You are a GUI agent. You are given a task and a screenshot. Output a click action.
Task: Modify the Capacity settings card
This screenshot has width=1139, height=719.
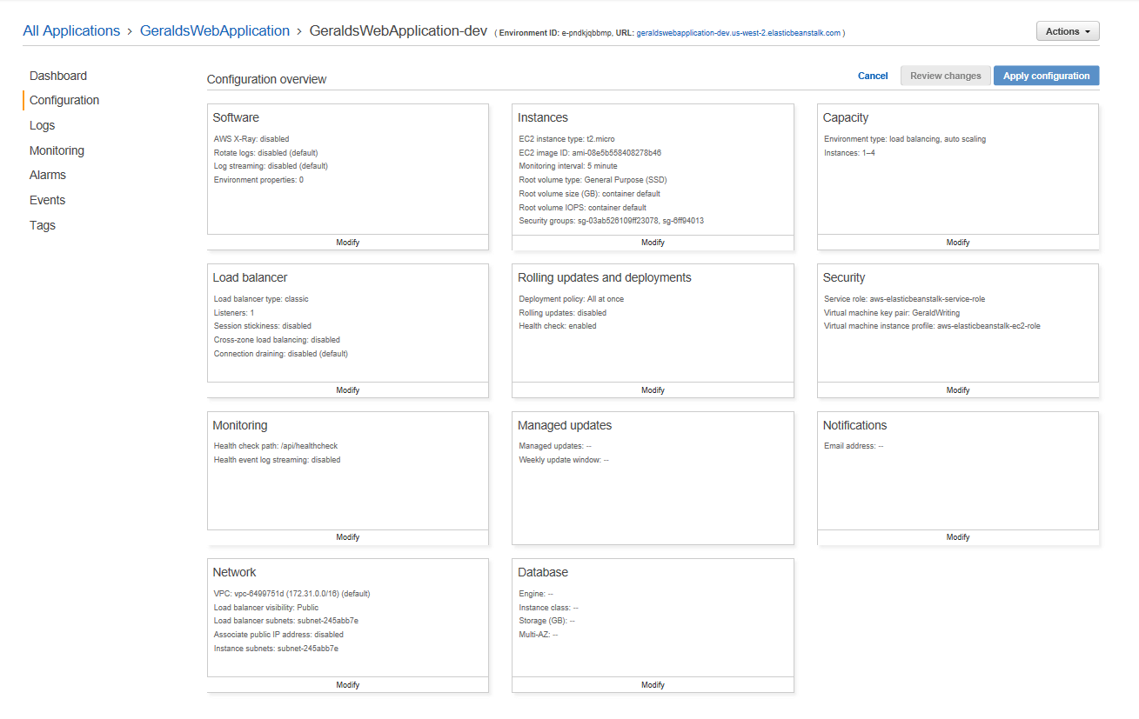coord(957,243)
